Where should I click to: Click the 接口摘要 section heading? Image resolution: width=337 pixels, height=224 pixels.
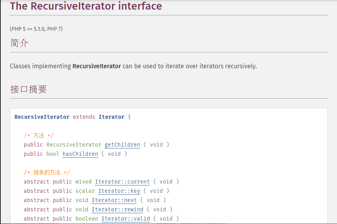click(x=29, y=89)
